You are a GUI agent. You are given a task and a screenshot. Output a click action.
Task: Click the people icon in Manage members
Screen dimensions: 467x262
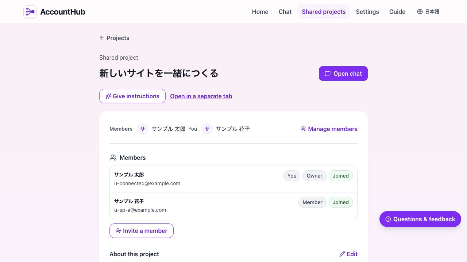tap(304, 129)
